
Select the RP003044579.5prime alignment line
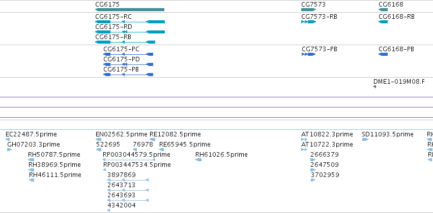pos(129,160)
